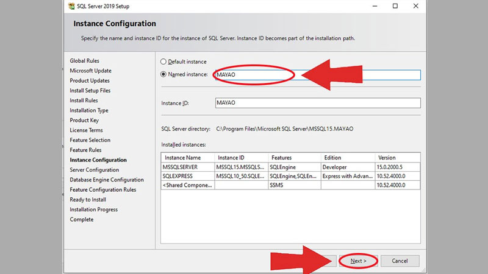The height and width of the screenshot is (274, 488).
Task: Select the Named instance radio button
Action: point(163,74)
